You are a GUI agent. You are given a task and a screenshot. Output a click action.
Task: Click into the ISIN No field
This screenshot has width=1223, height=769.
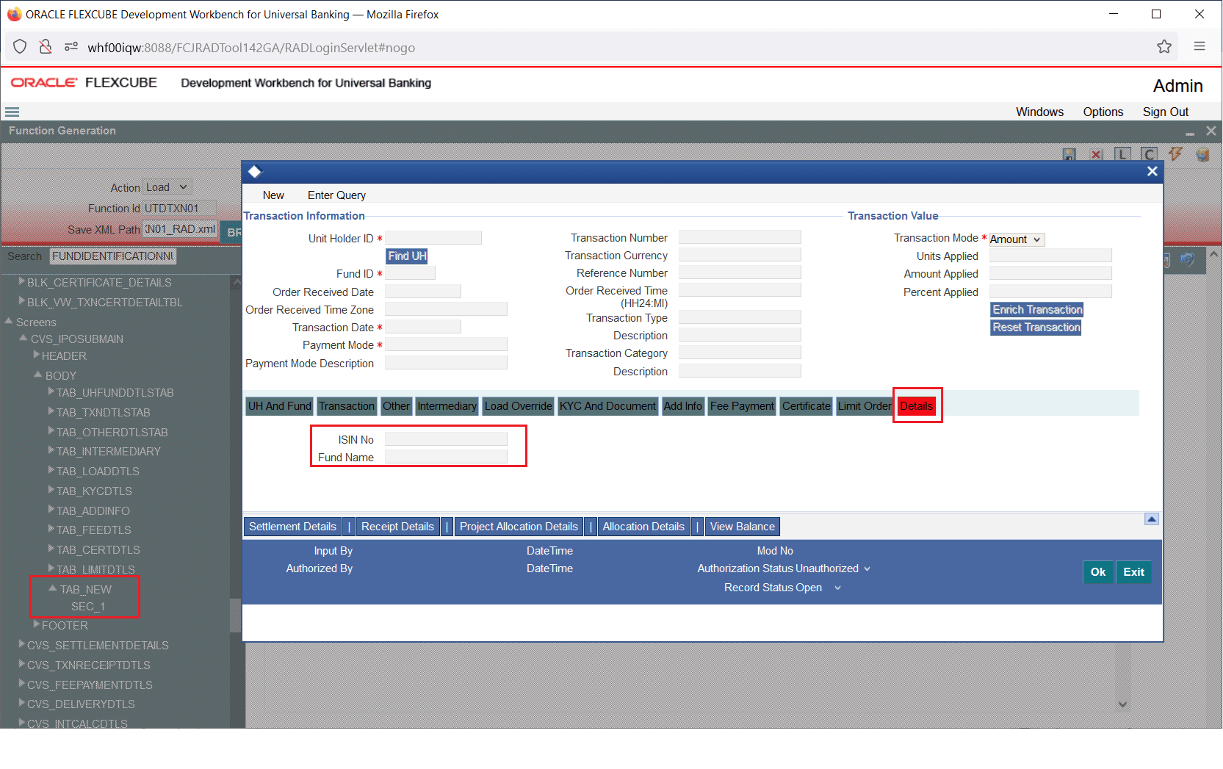tap(446, 439)
